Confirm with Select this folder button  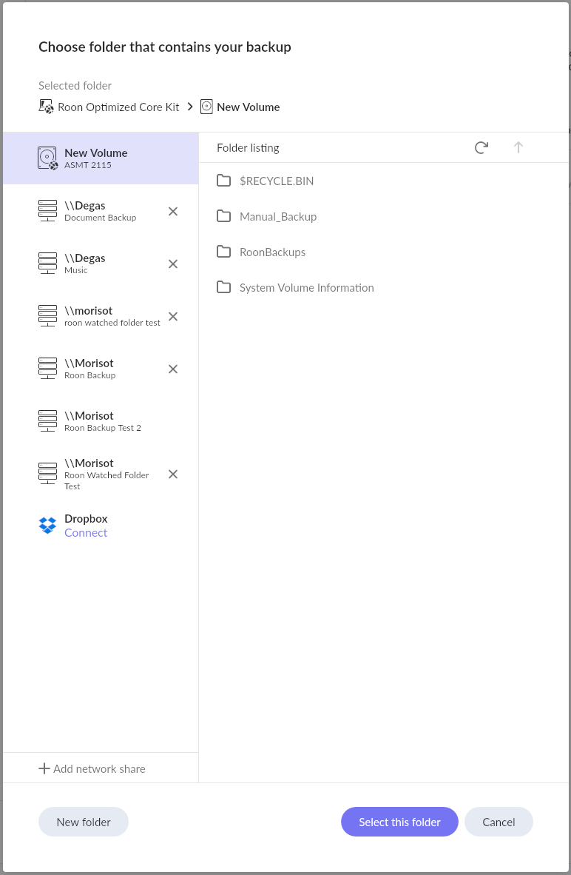[x=399, y=822]
